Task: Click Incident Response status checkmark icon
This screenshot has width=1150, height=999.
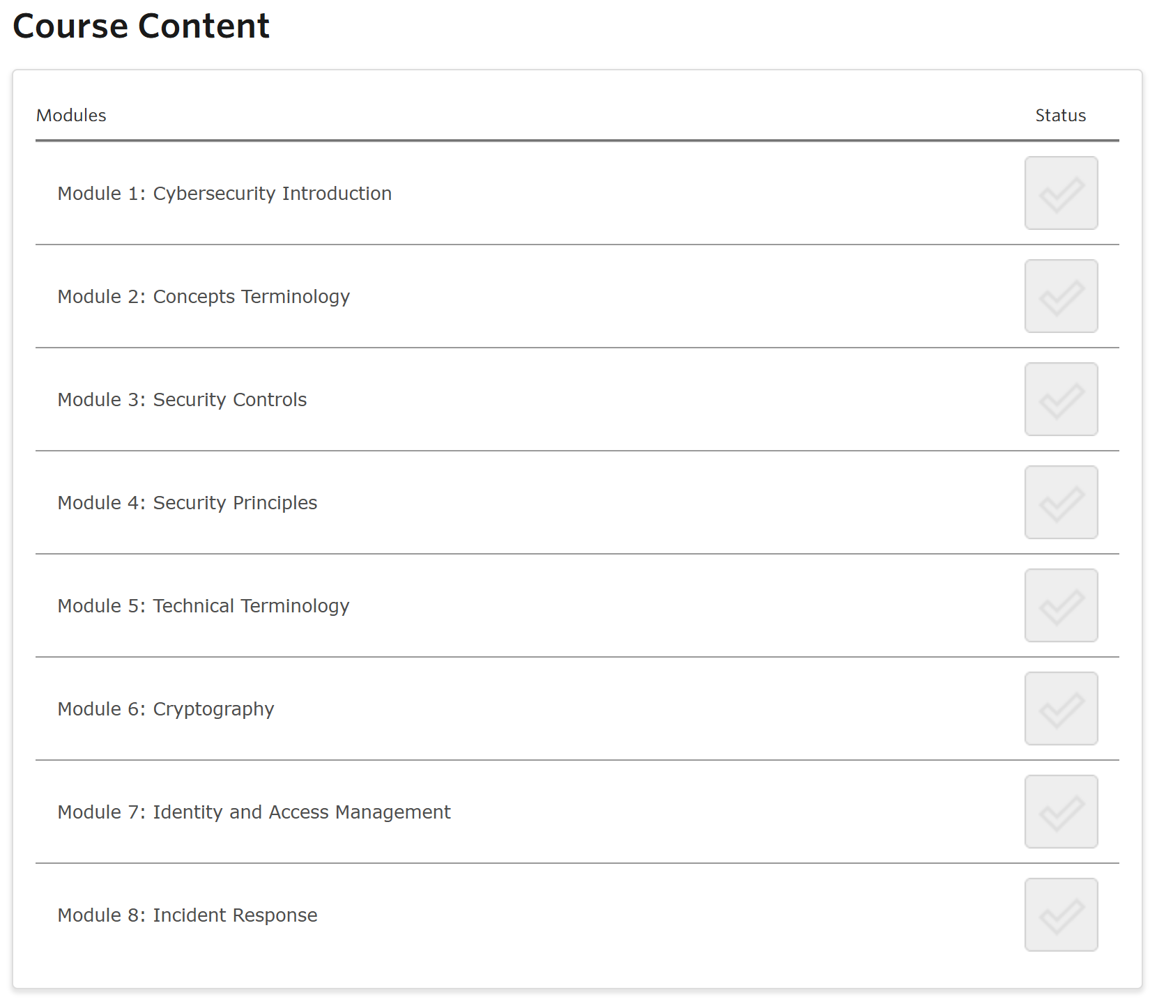Action: 1061,915
